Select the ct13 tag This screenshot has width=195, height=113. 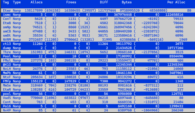tap(7, 44)
